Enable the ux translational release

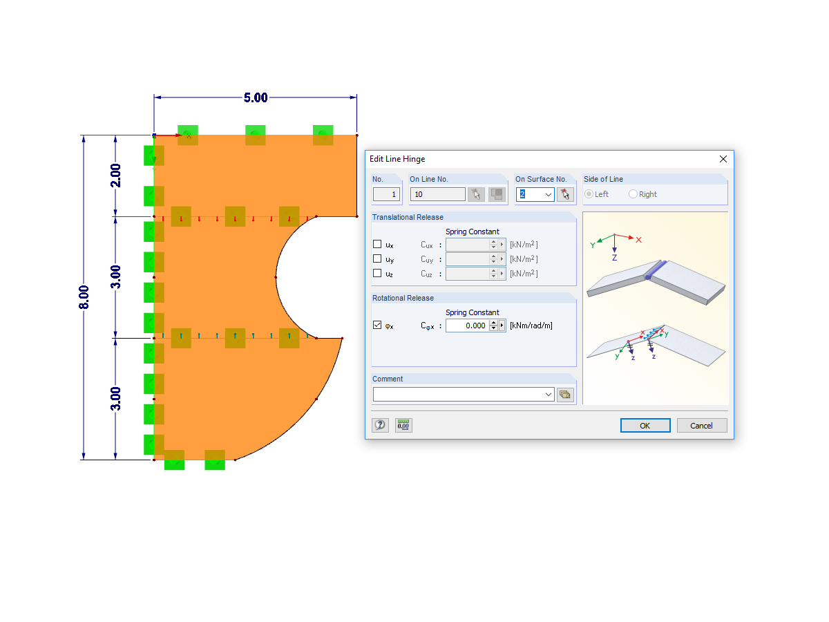click(377, 244)
